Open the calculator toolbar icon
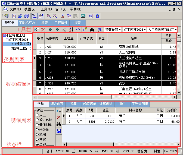 (83, 16)
